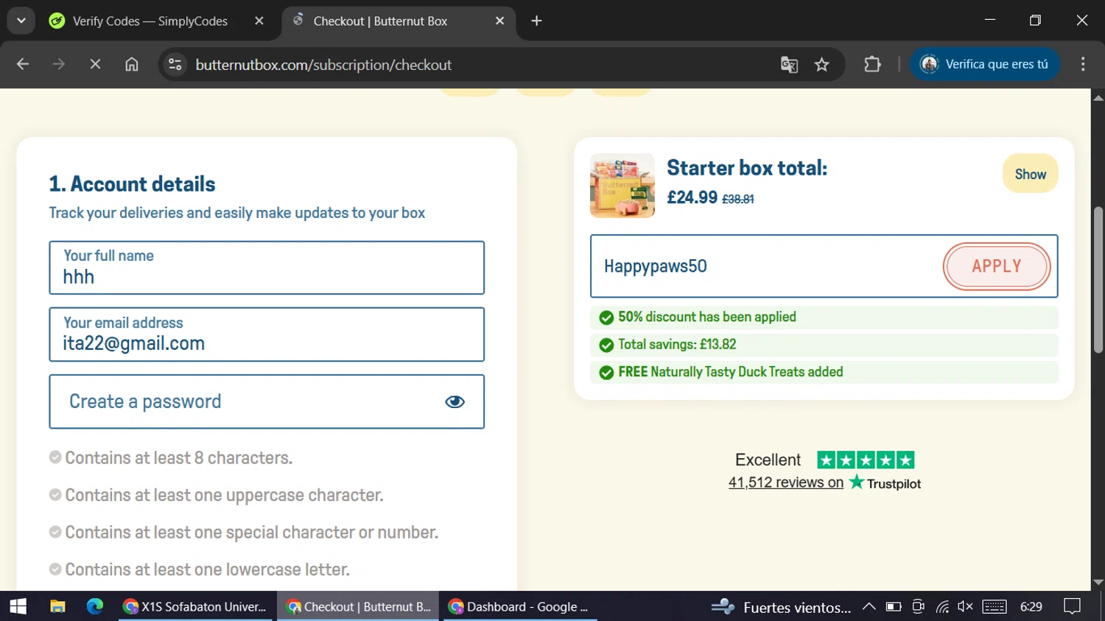The width and height of the screenshot is (1105, 621).
Task: Close the Verify Codes SimplyCodes tab
Action: point(259,21)
